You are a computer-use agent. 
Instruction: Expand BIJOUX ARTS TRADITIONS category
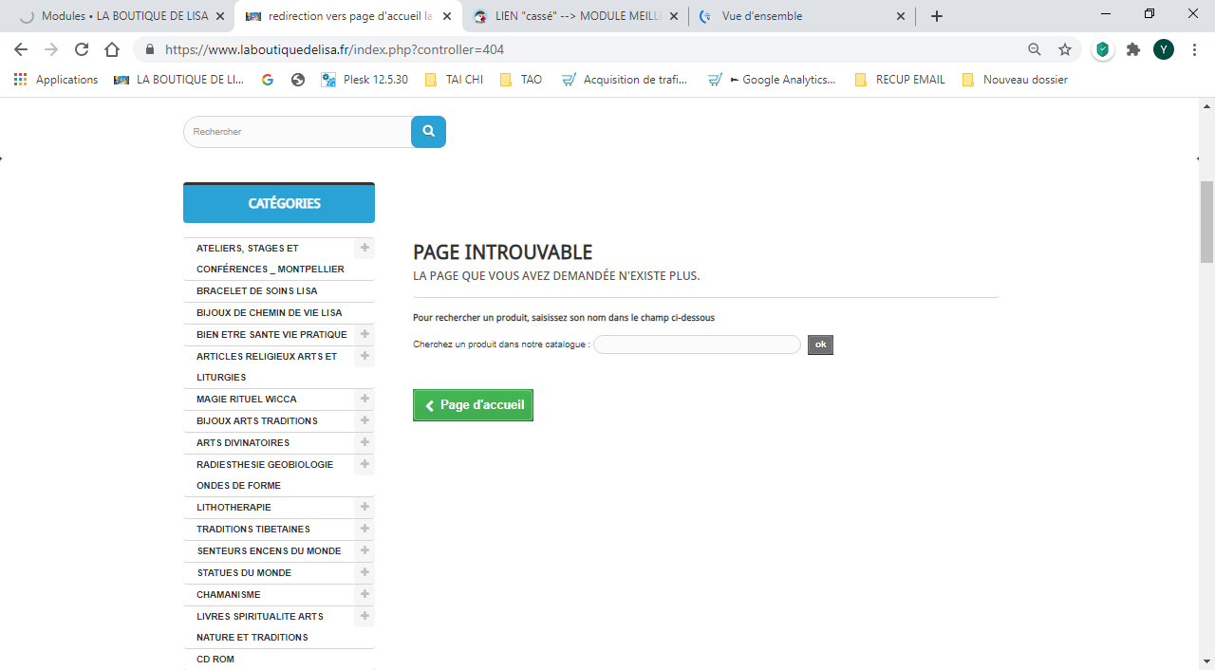(x=364, y=420)
